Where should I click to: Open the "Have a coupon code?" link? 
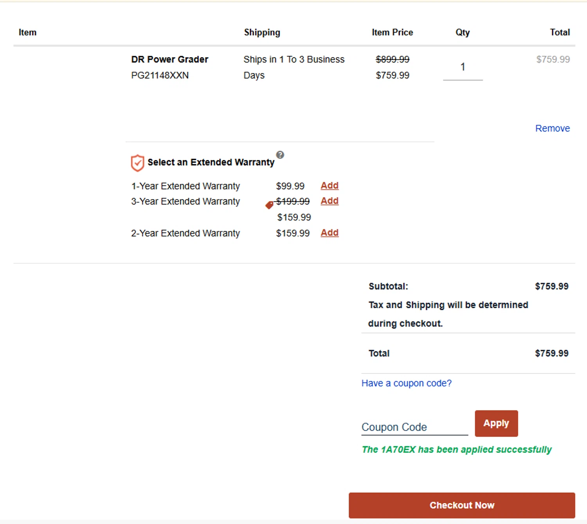pos(406,383)
